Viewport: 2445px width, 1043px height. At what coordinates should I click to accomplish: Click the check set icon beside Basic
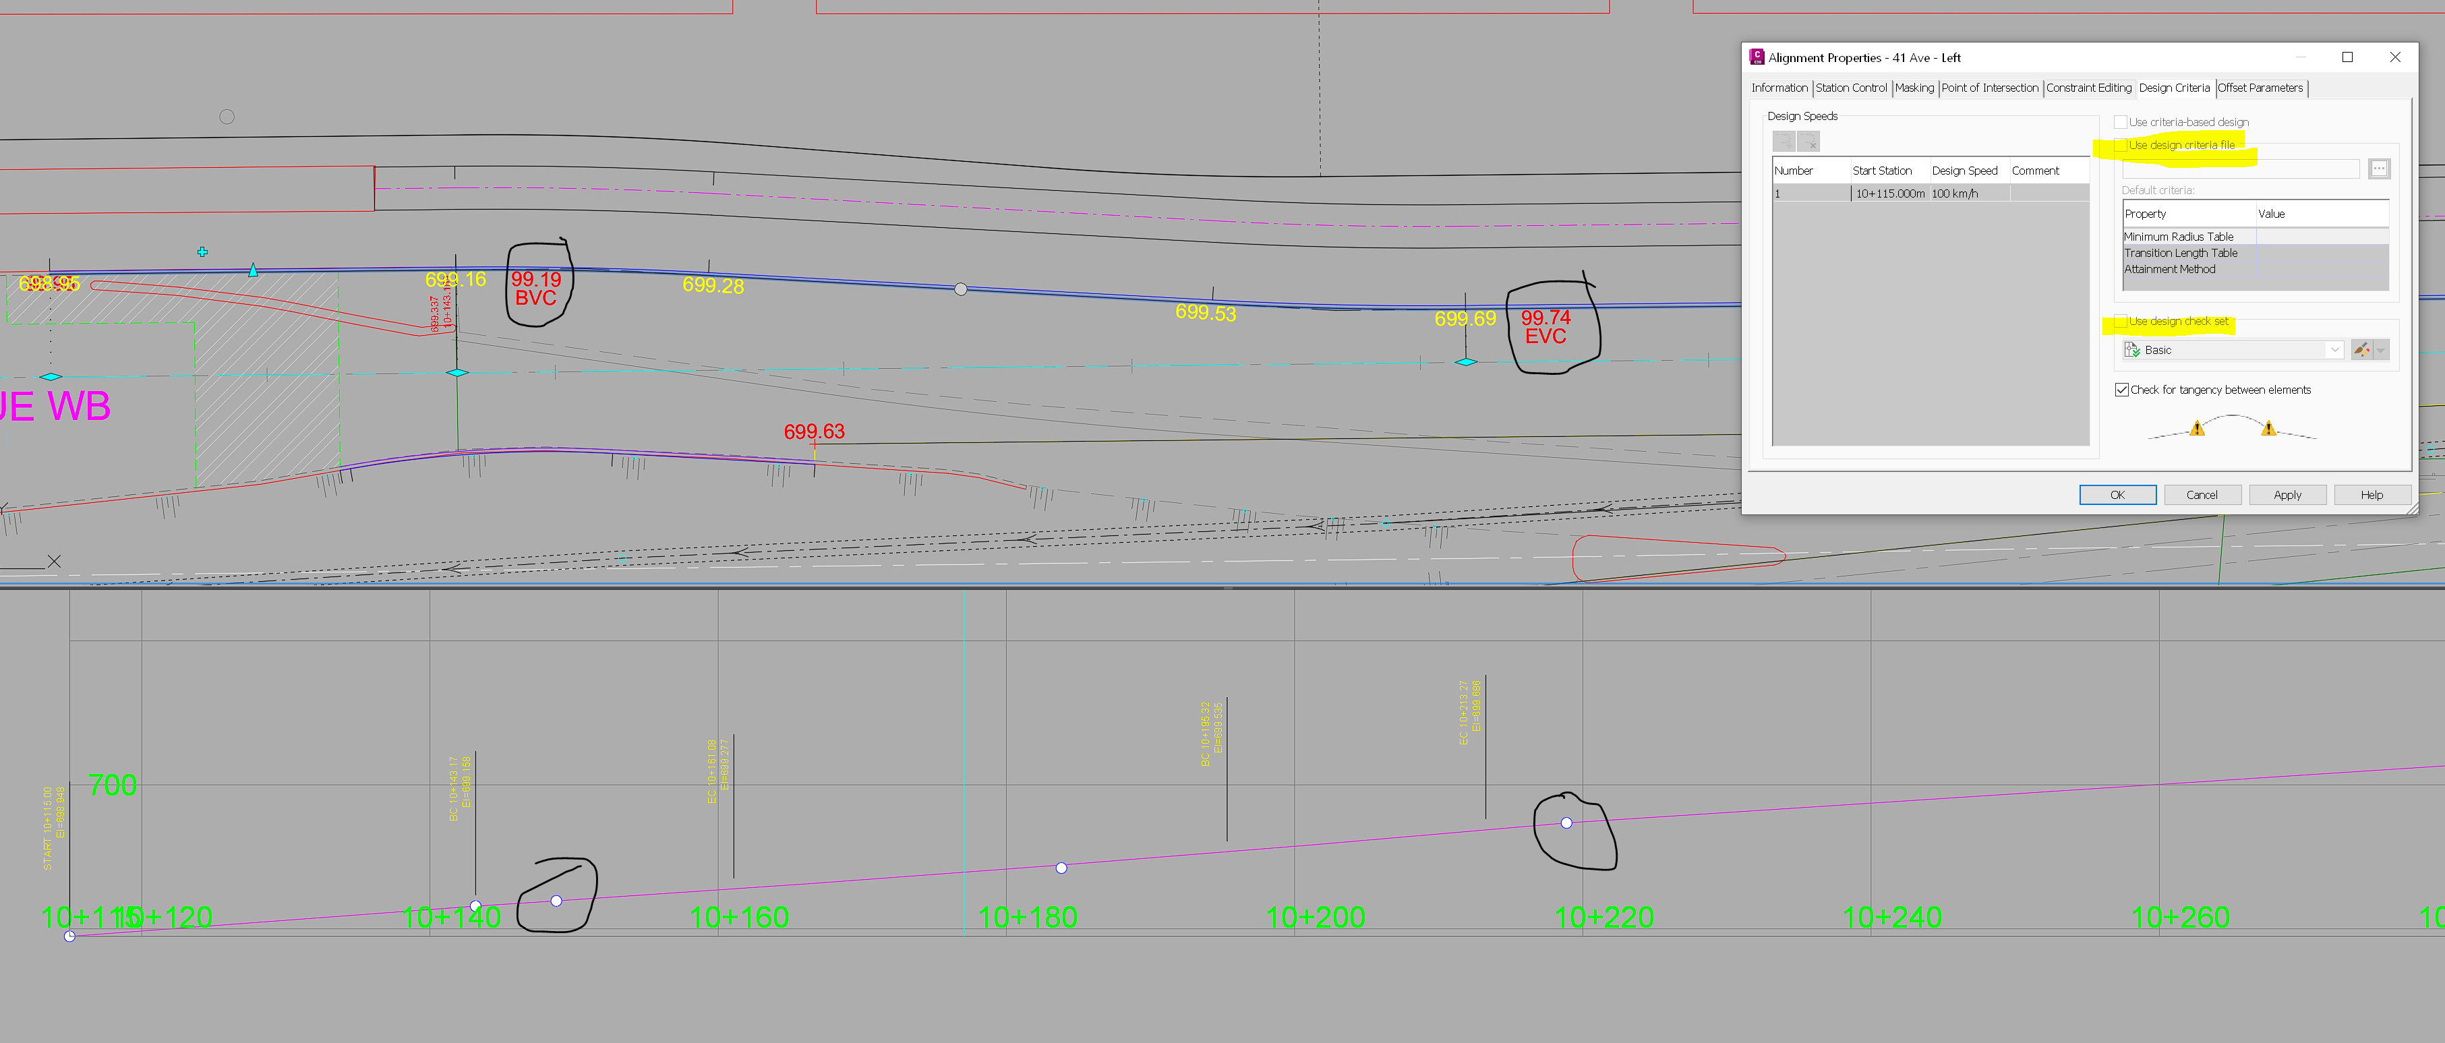point(2131,349)
